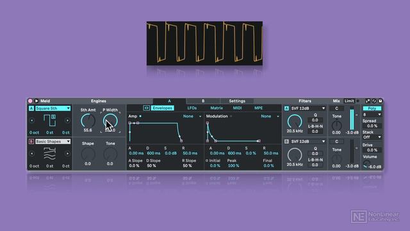
Task: Click the Modulation envelope Peak value 100 %
Action: pyautogui.click(x=233, y=166)
